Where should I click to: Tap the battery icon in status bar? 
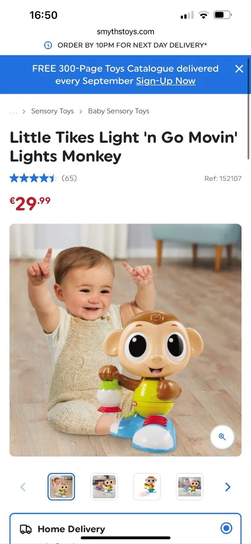223,15
